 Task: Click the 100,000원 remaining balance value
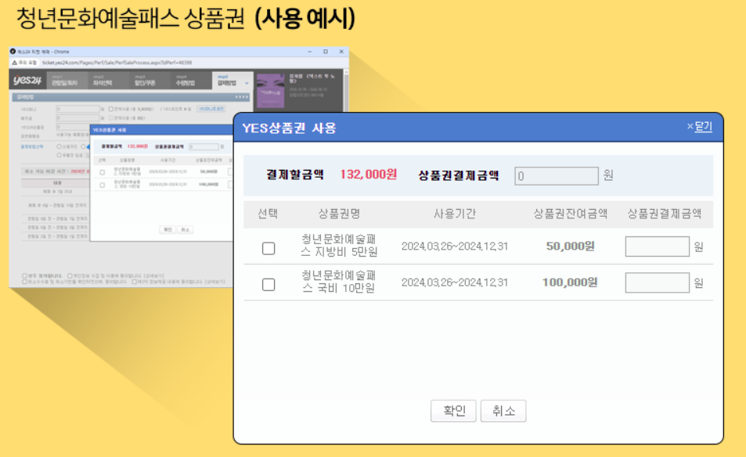tap(570, 282)
